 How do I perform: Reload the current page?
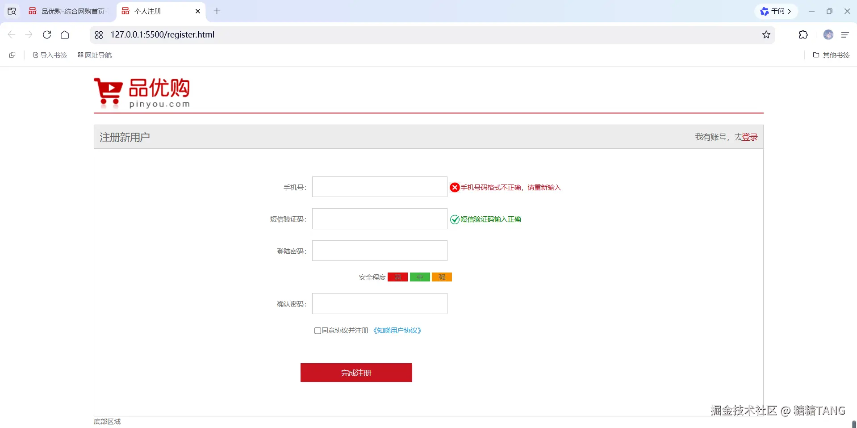[x=47, y=34]
